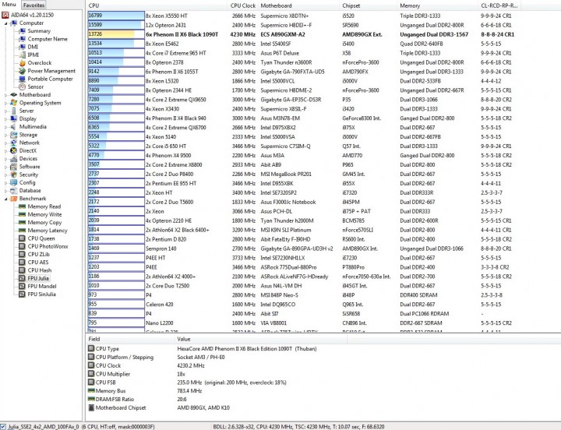
Task: Expand the Display tree node
Action: [x=5, y=119]
